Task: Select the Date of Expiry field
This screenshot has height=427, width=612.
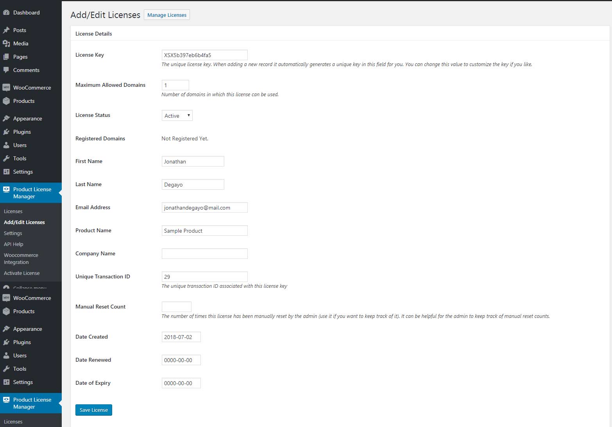Action: [181, 383]
